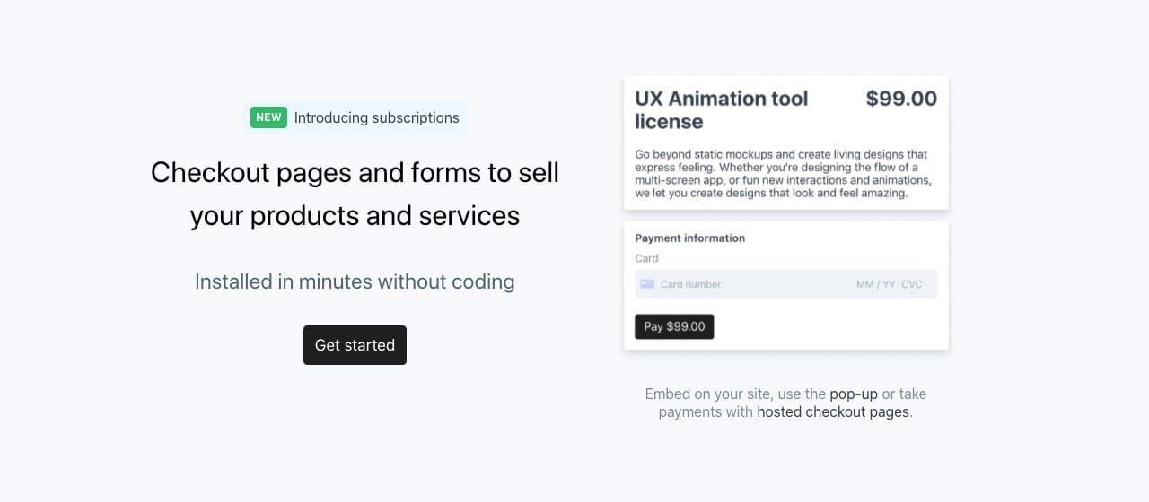Click the Card label above the input

click(x=646, y=258)
